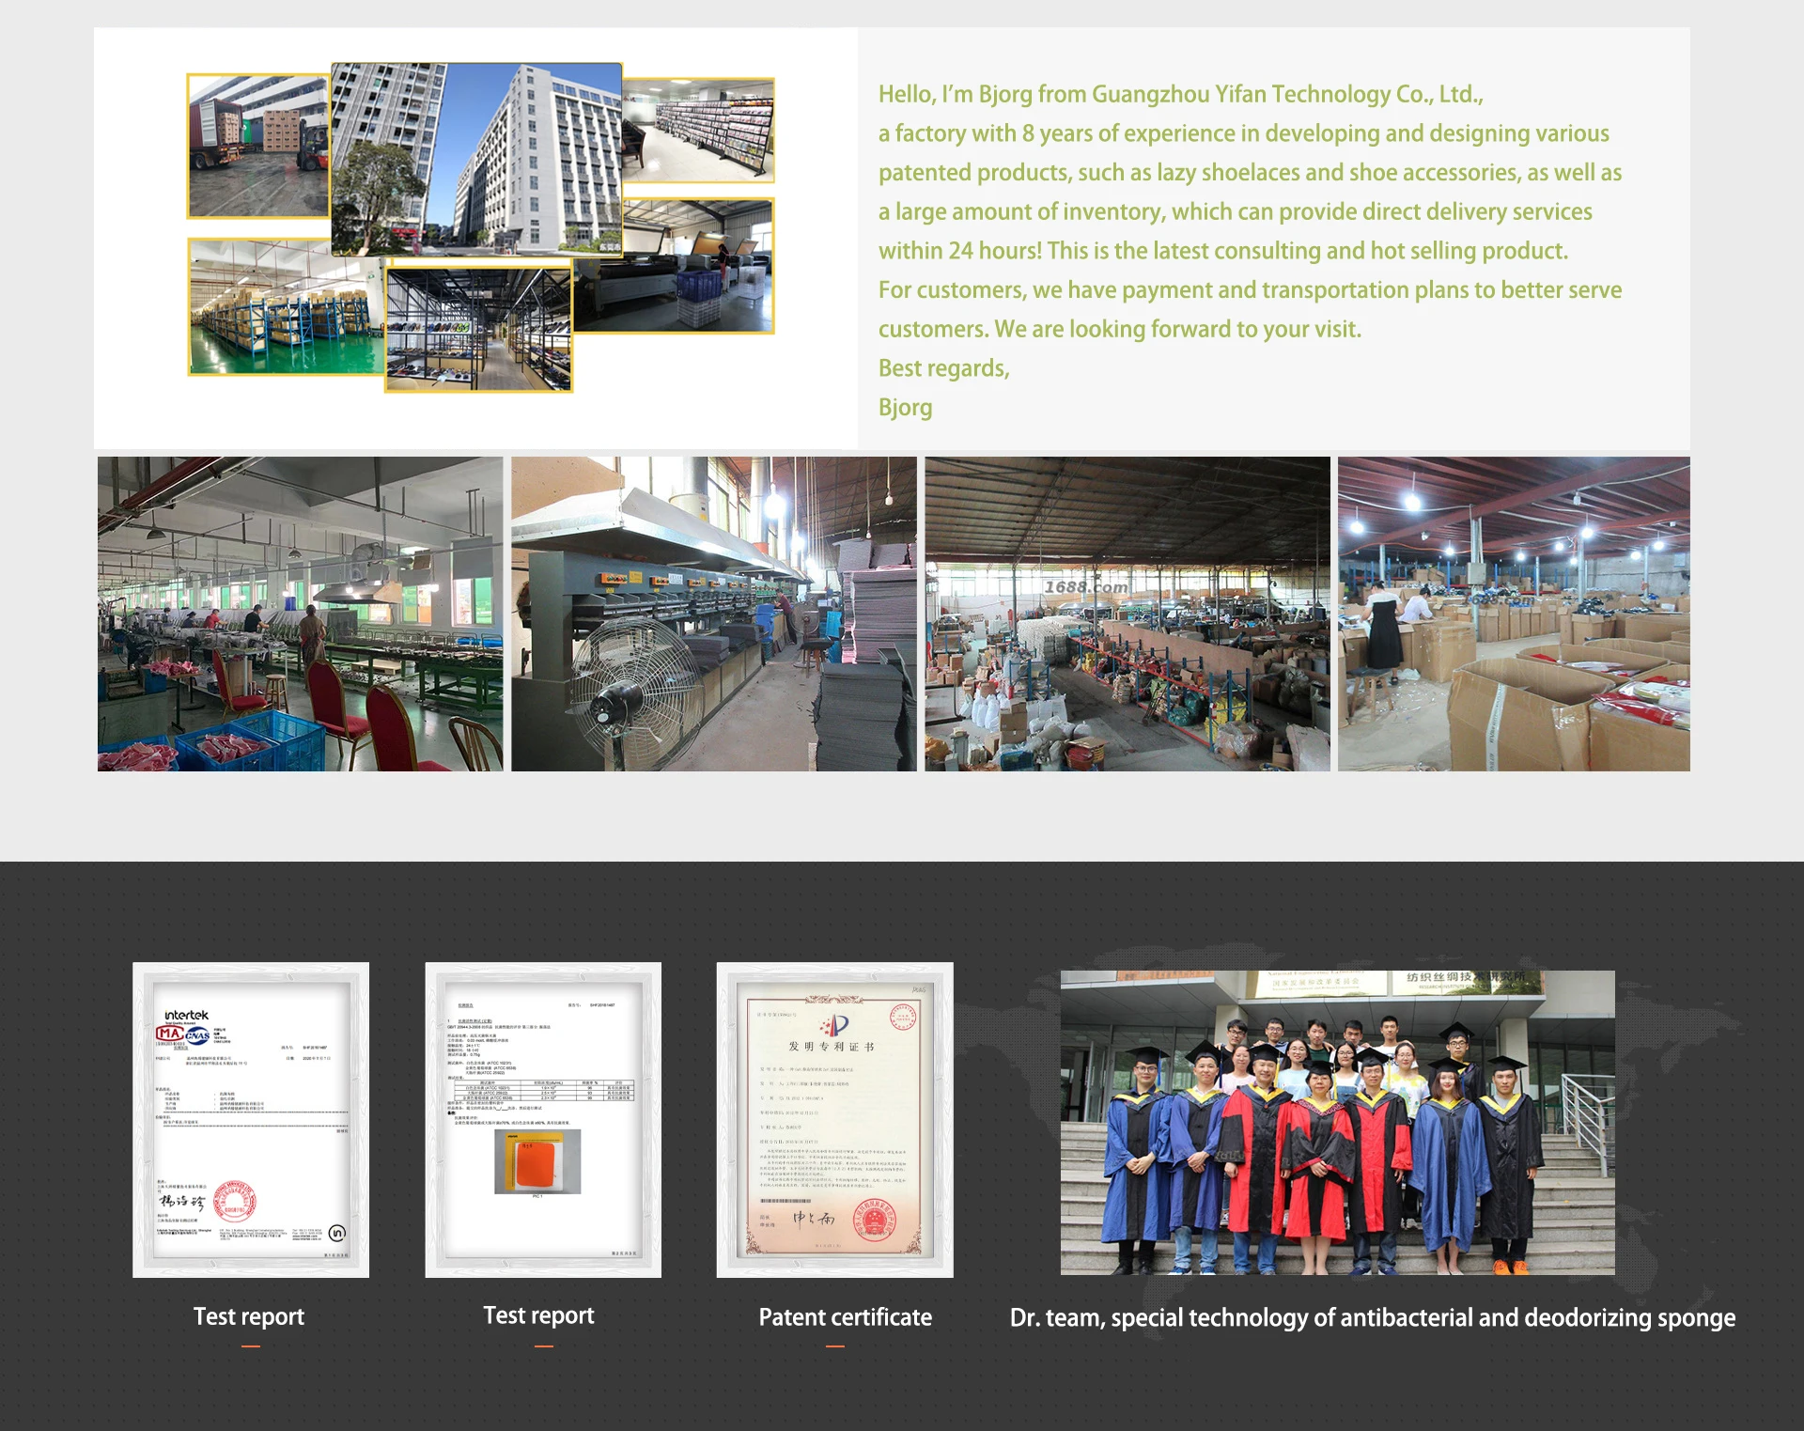Image resolution: width=1804 pixels, height=1431 pixels.
Task: Open the production line photo with red chairs
Action: coord(300,614)
